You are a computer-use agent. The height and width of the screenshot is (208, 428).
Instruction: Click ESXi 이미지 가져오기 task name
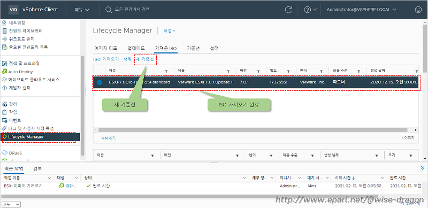tap(24, 186)
